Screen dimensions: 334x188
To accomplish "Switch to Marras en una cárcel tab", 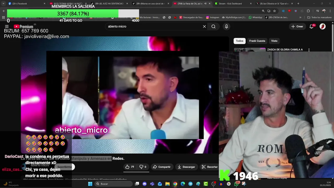I will (151, 4).
